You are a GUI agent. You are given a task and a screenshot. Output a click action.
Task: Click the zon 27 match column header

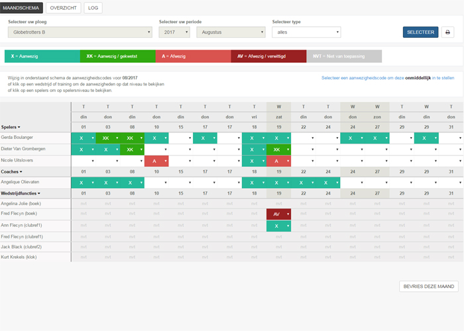[x=377, y=117]
